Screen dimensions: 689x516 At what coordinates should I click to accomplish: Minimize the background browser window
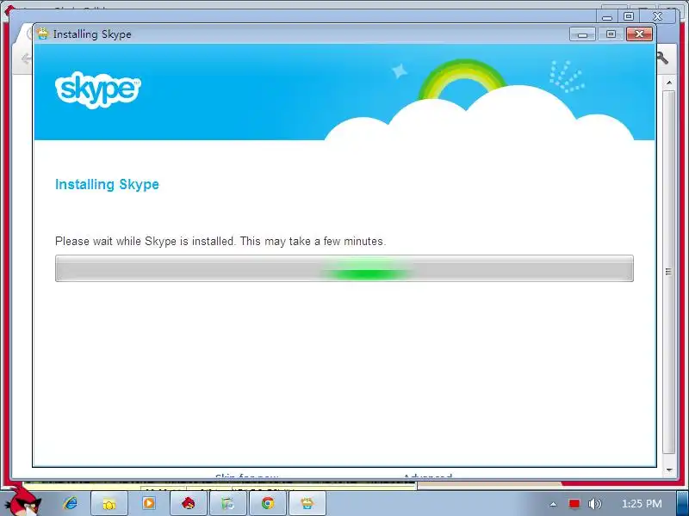[x=607, y=17]
